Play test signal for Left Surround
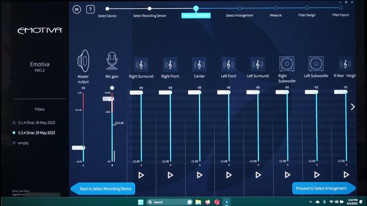367x206 pixels. 258,175
